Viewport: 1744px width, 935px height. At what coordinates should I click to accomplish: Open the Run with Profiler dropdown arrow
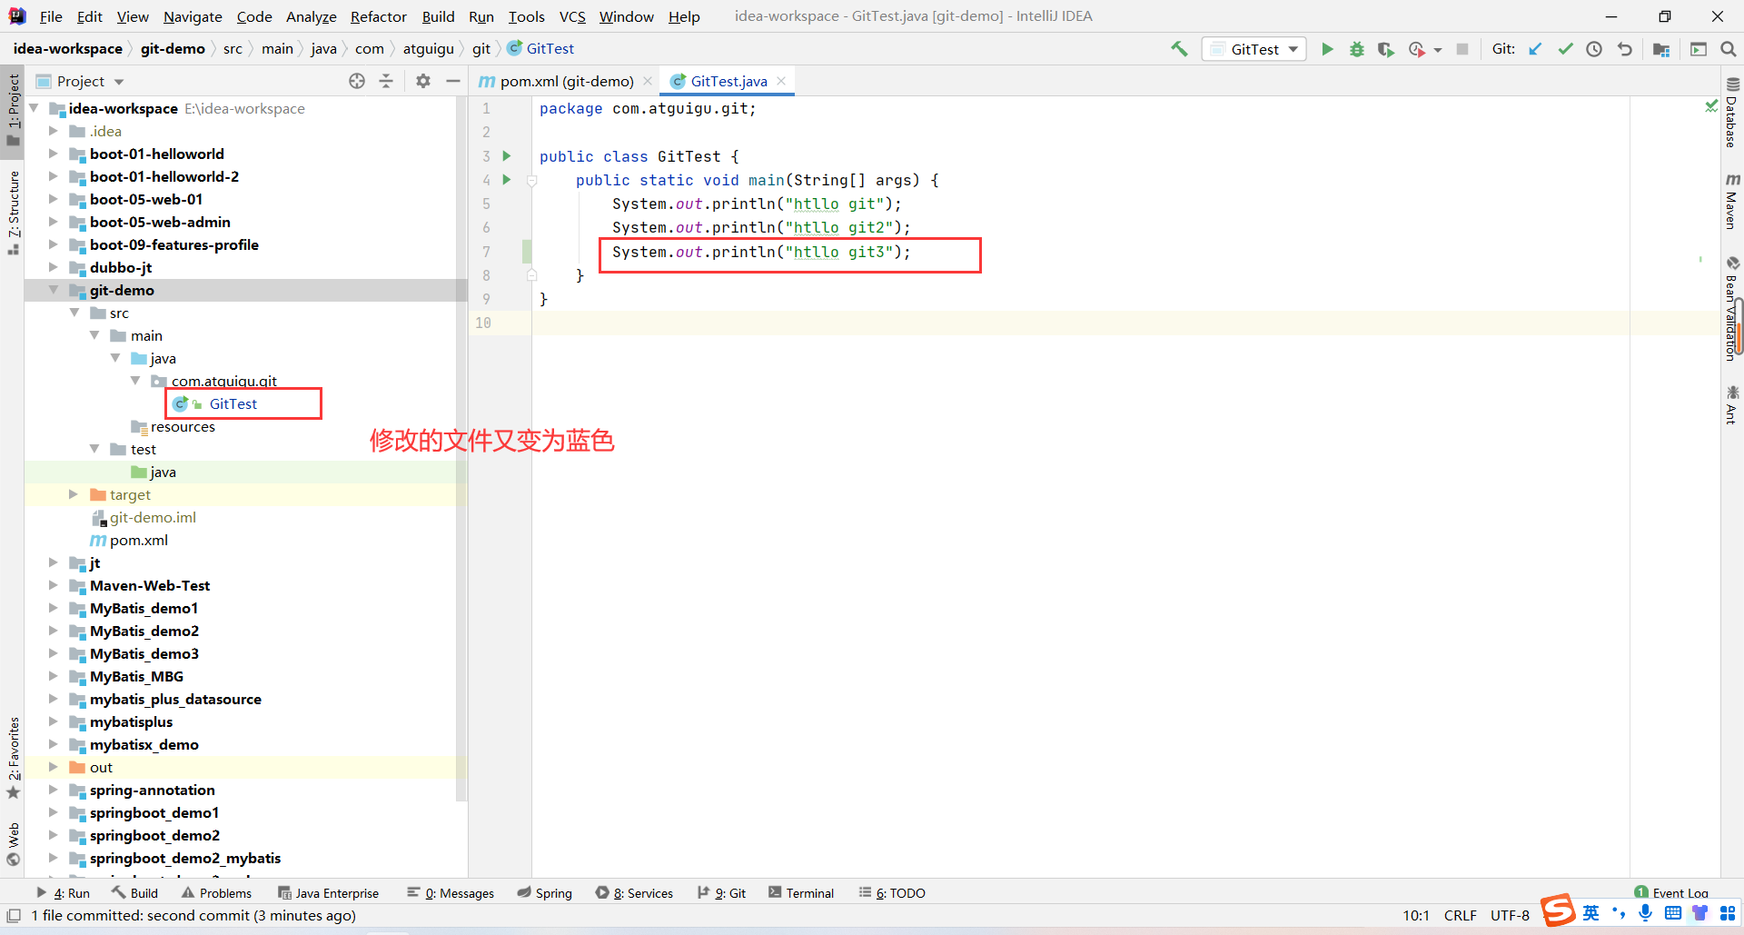click(1438, 50)
